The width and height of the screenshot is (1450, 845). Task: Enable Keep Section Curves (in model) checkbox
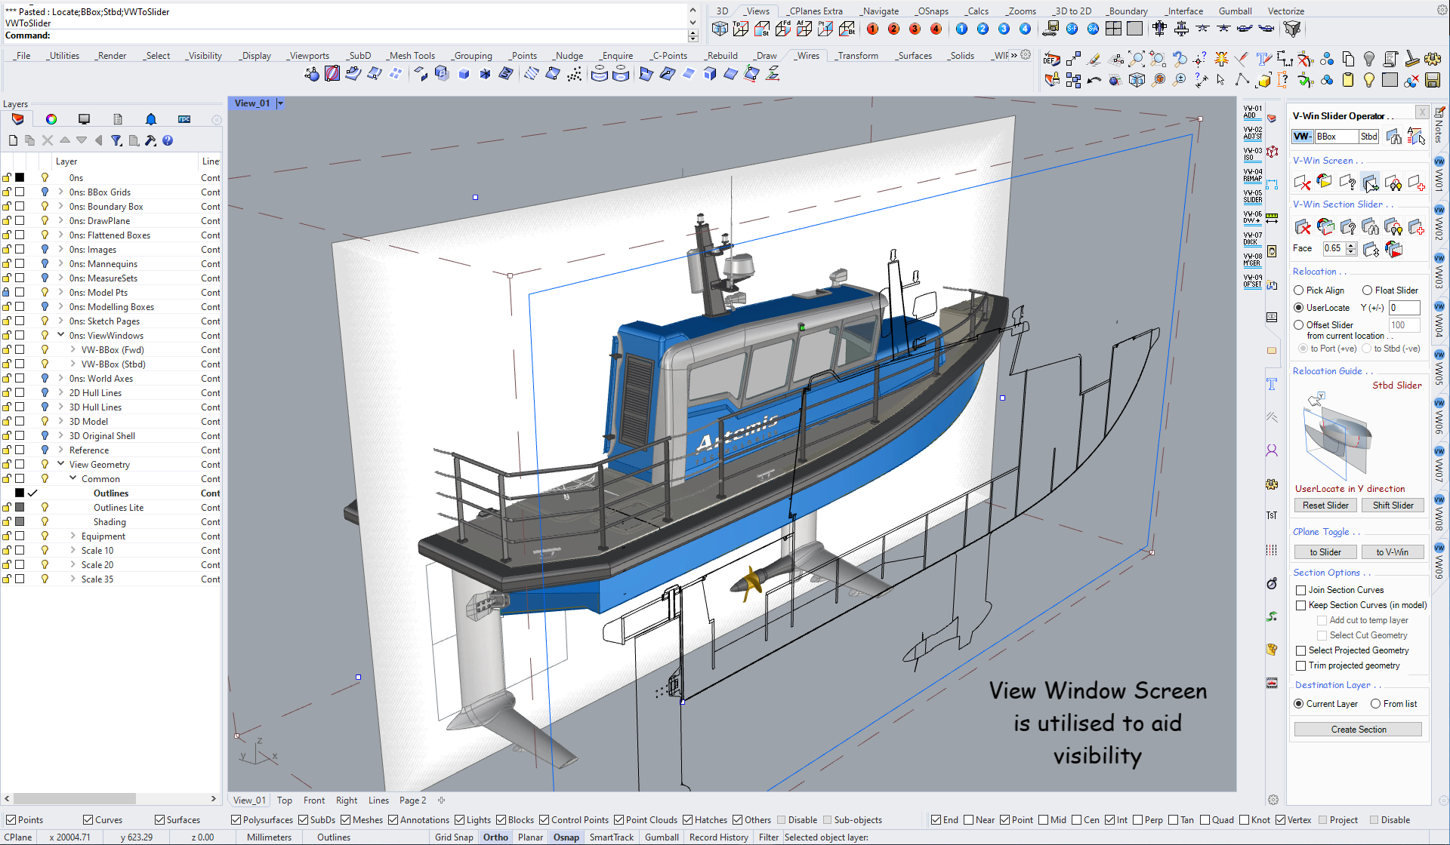[x=1301, y=605]
